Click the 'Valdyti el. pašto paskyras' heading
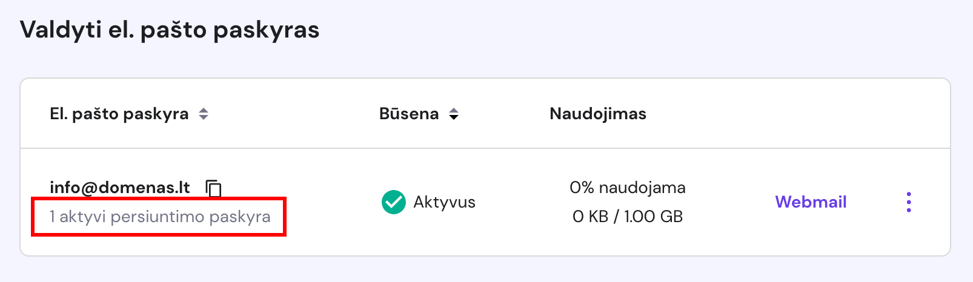973x282 pixels. (170, 30)
